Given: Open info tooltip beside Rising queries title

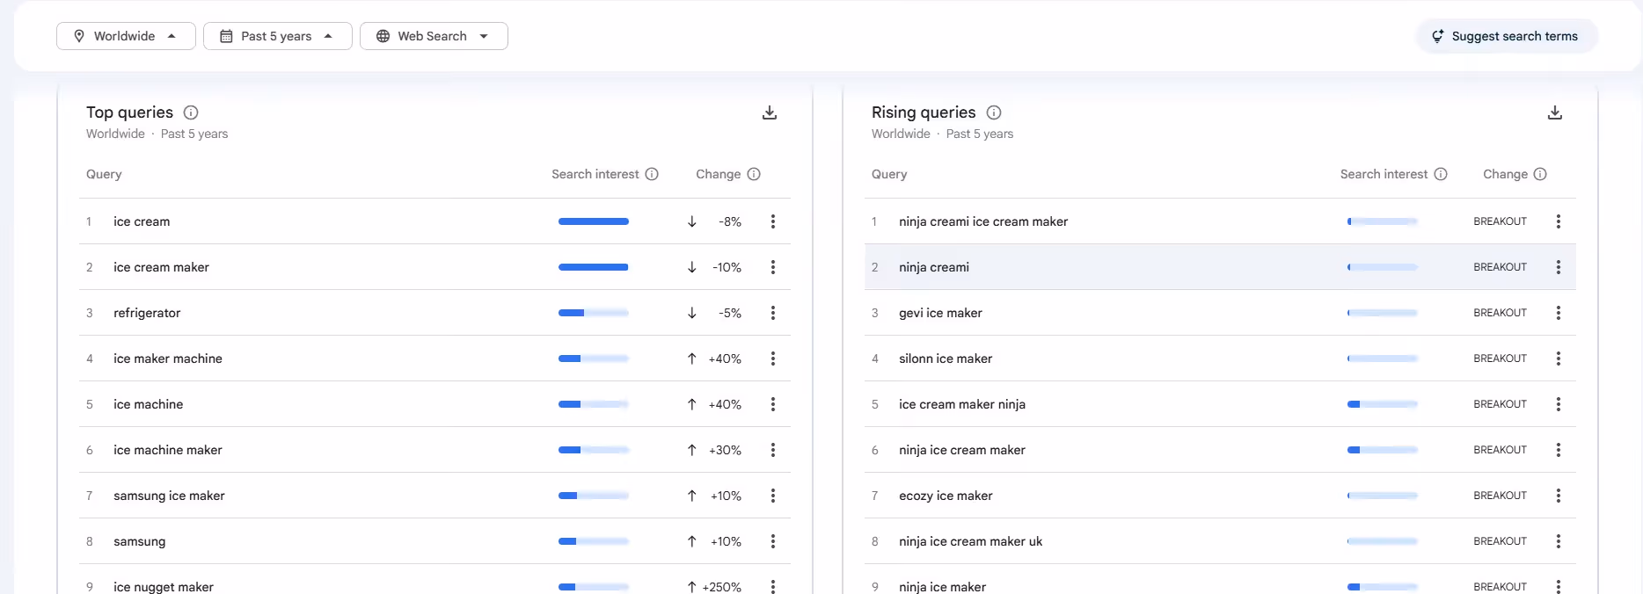Looking at the screenshot, I should pyautogui.click(x=994, y=112).
